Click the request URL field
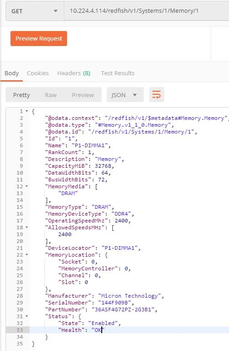 pyautogui.click(x=146, y=11)
